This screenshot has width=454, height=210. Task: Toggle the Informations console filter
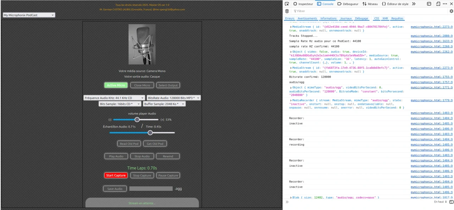(328, 18)
